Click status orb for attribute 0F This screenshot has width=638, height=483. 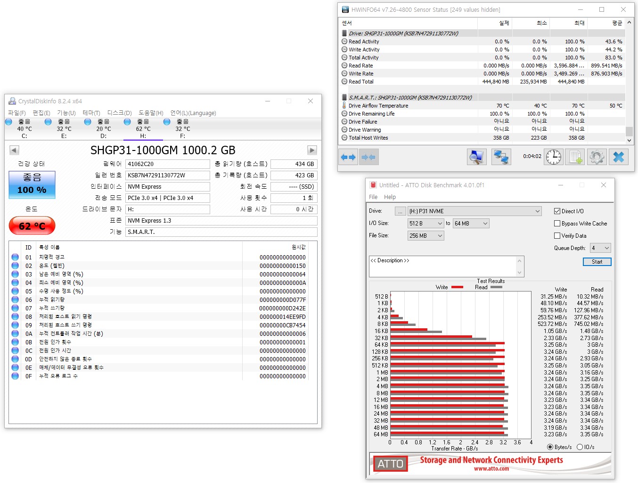(15, 376)
